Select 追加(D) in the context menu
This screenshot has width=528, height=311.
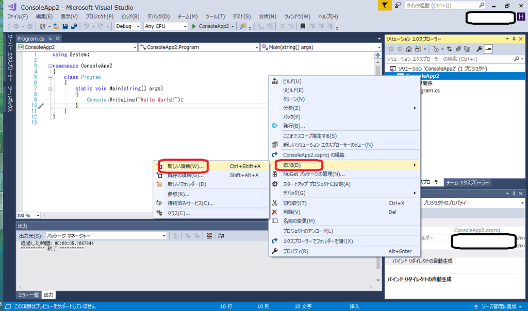pyautogui.click(x=344, y=165)
